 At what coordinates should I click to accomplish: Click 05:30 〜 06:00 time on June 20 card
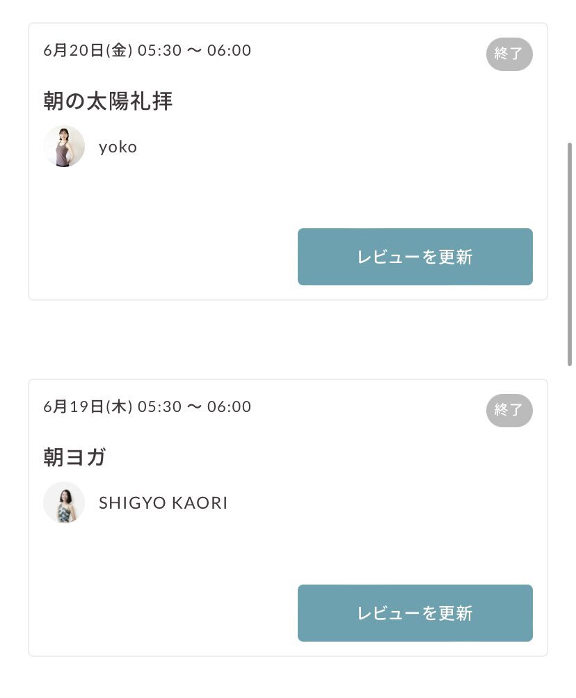tap(195, 50)
